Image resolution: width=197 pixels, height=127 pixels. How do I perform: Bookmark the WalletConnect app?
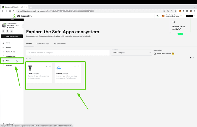(x=79, y=67)
